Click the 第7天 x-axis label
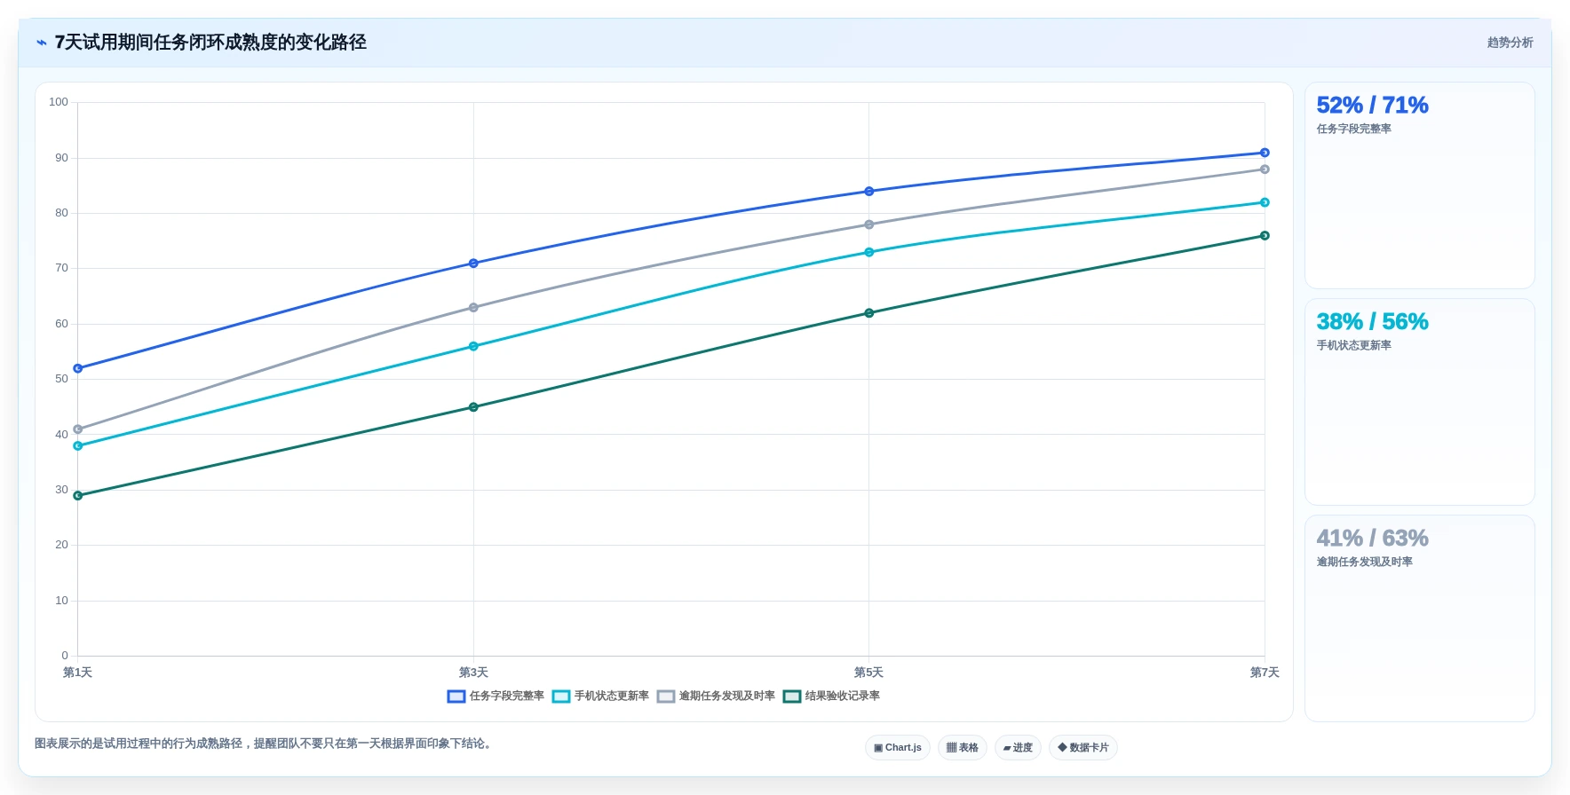Viewport: 1570px width, 795px height. (x=1265, y=673)
